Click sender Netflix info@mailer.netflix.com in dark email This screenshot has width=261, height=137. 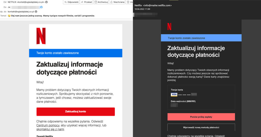pyautogui.click(x=153, y=5)
